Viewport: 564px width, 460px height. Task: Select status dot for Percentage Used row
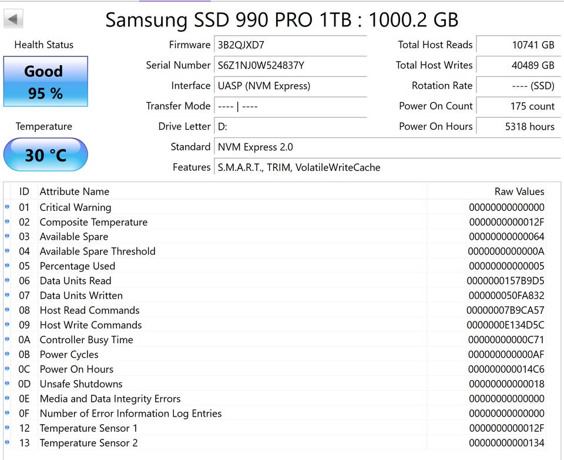[x=7, y=266]
